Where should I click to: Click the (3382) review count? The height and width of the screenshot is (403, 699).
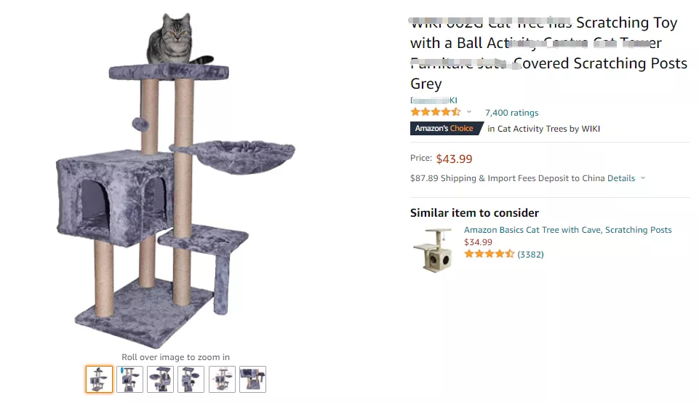(530, 255)
